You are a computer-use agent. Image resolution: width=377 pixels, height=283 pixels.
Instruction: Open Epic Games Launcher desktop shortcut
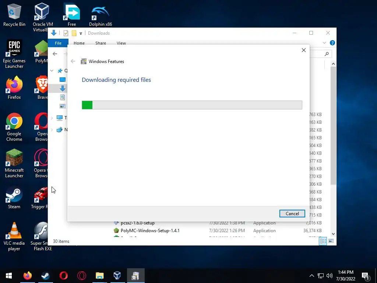click(x=14, y=54)
